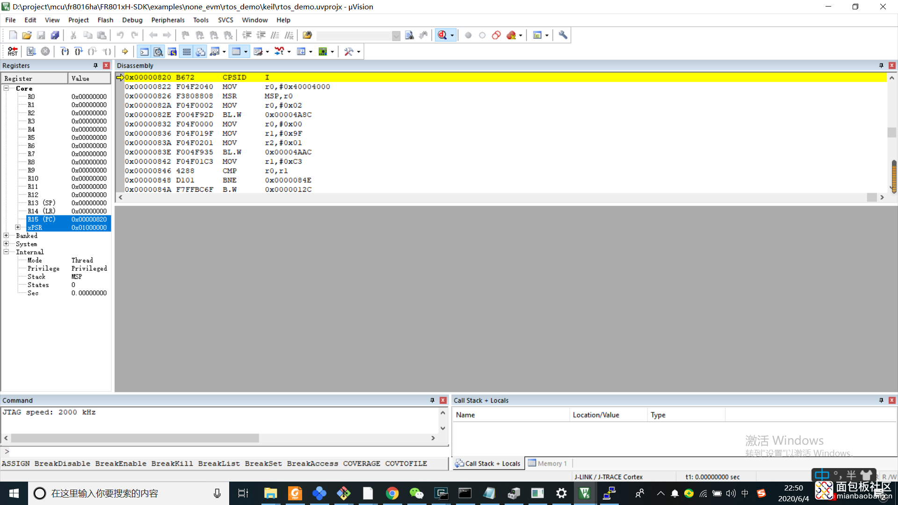Screen dimensions: 898x505
Task: Open the Serial Windows dropdown arrow
Action: tap(268, 52)
